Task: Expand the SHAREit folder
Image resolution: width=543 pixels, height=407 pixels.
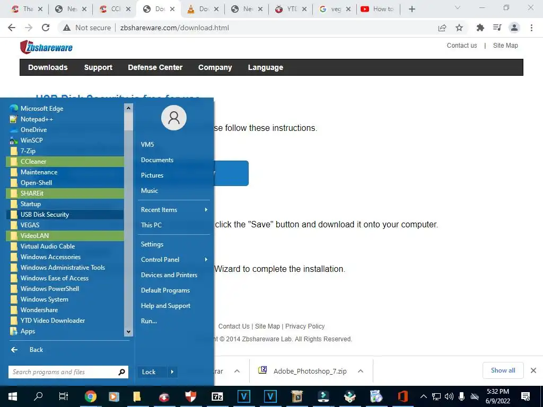Action: [x=65, y=193]
